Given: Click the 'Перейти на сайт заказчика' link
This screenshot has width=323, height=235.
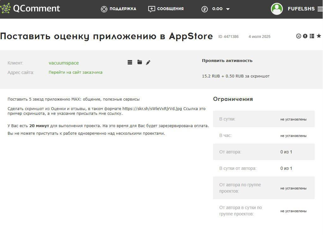Looking at the screenshot, I should [76, 72].
